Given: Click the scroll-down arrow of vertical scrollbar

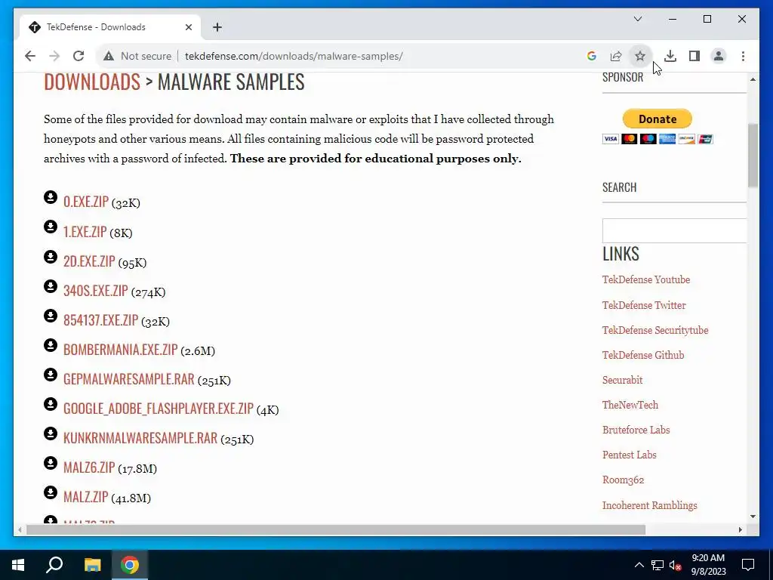Looking at the screenshot, I should click(x=753, y=517).
